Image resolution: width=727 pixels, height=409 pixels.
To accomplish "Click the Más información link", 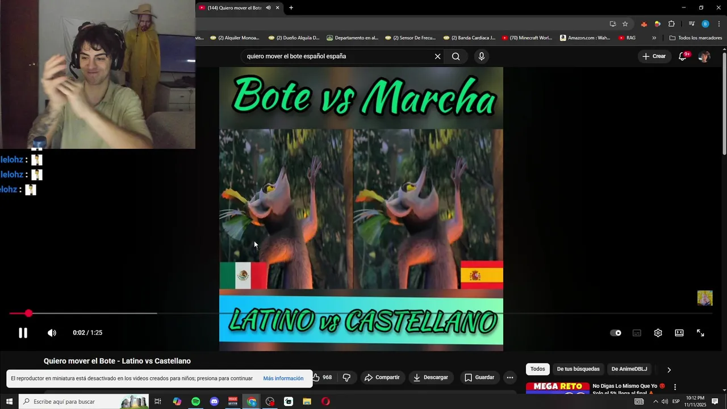I will coord(283,378).
